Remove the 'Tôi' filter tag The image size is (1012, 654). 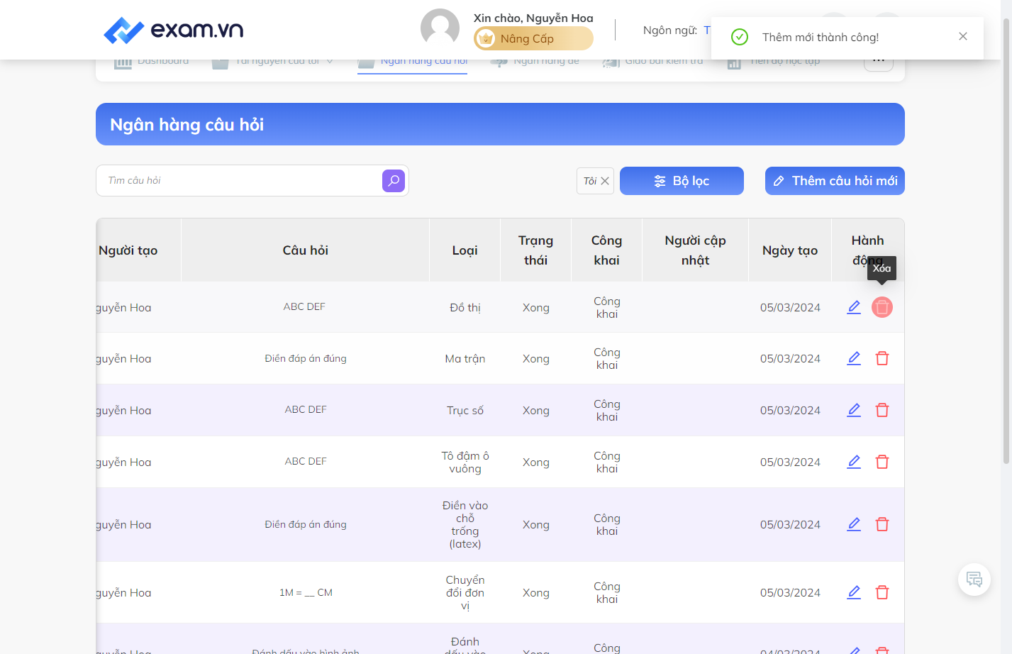[605, 181]
